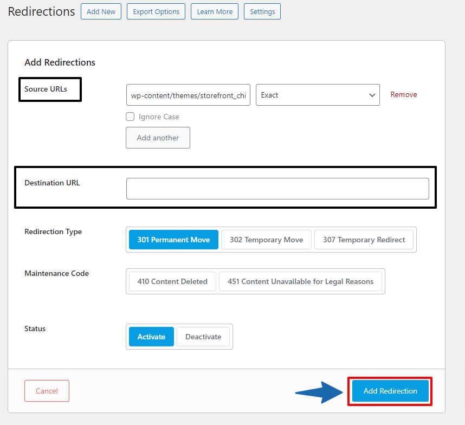Click inside the Destination URL field
Viewport: 465px width, 425px height.
277,188
